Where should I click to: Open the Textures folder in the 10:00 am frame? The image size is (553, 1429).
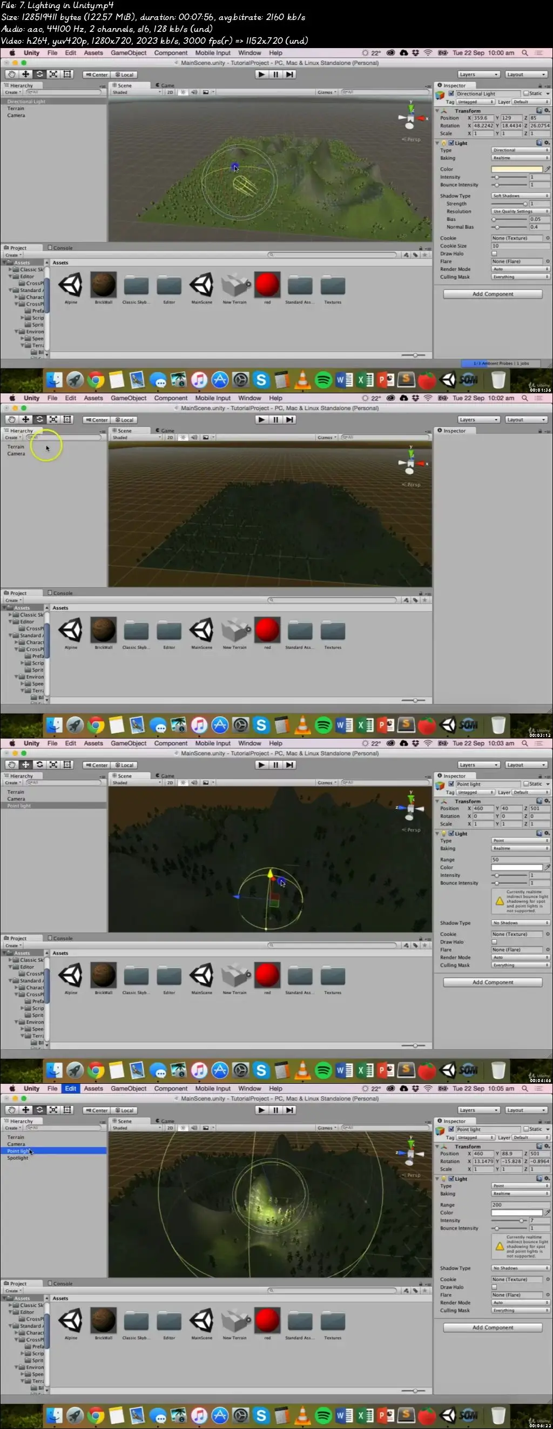(x=333, y=288)
